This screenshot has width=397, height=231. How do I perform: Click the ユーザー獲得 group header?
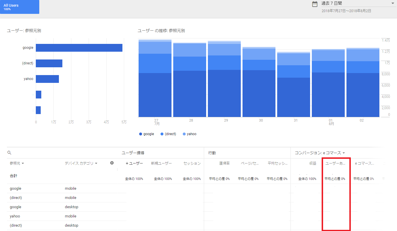click(133, 153)
